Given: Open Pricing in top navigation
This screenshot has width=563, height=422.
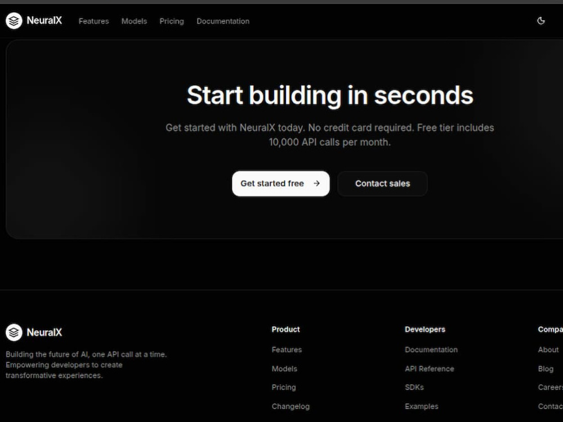Looking at the screenshot, I should (x=172, y=21).
